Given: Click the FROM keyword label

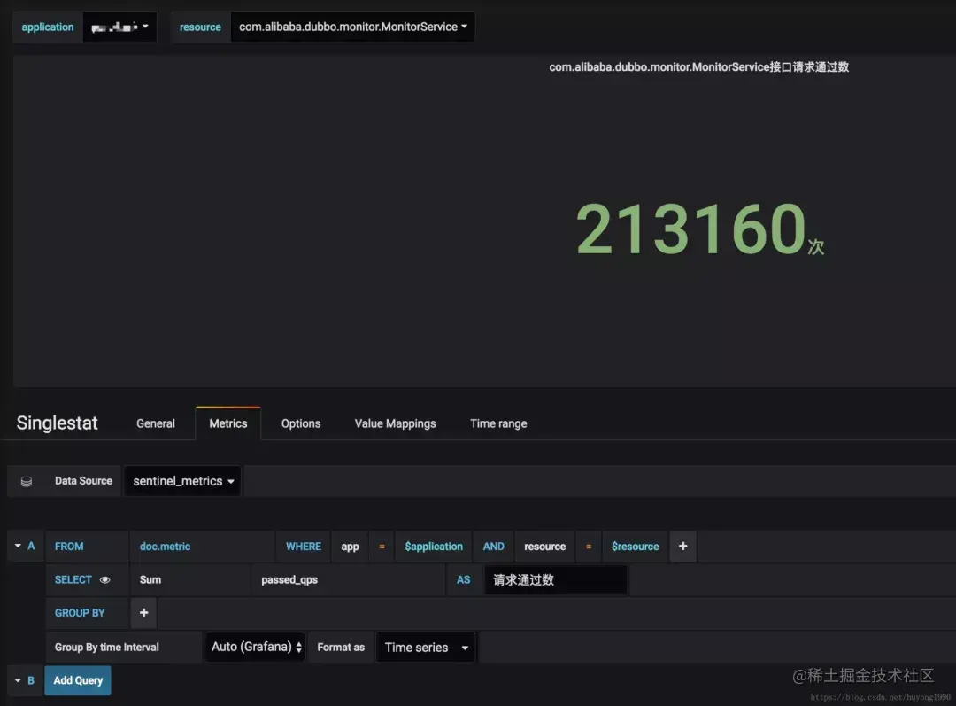Looking at the screenshot, I should point(69,547).
